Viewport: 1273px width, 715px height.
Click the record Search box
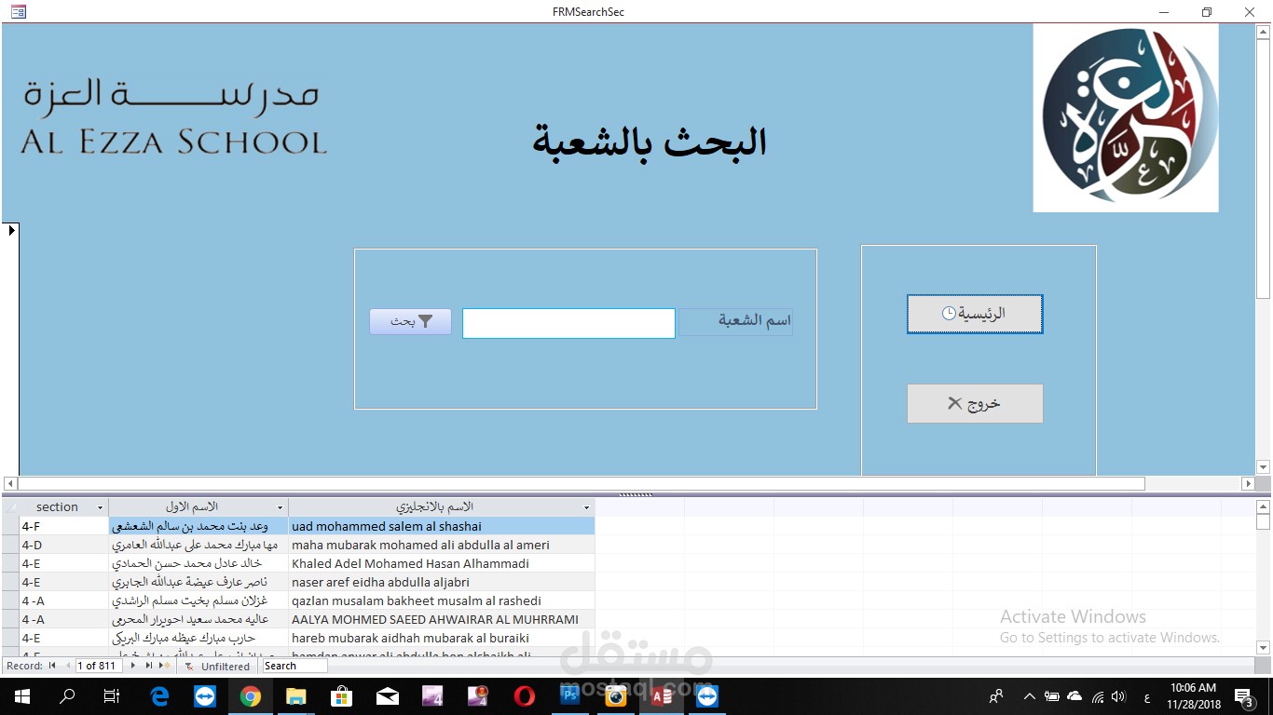coord(294,666)
